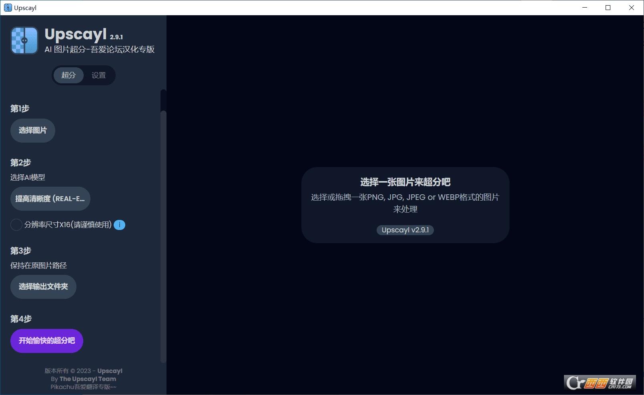The width and height of the screenshot is (644, 395).
Task: Switch to the 超分 tab
Action: pyautogui.click(x=68, y=75)
